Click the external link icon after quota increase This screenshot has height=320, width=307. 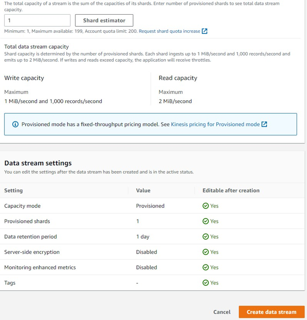pyautogui.click(x=205, y=31)
